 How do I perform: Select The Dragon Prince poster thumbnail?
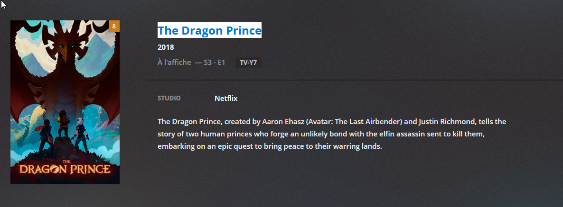click(x=65, y=102)
